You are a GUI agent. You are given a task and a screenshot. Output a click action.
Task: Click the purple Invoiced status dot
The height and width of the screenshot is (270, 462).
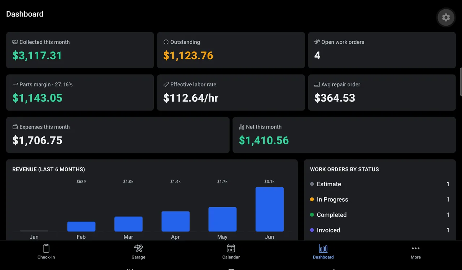(312, 230)
